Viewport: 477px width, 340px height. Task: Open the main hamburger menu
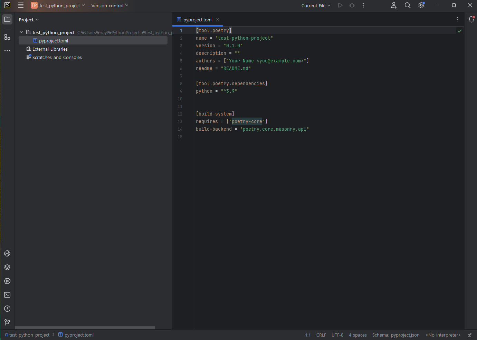click(21, 6)
